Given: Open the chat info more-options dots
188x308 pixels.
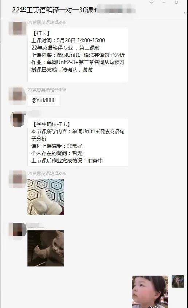Looking at the screenshot, I should pyautogui.click(x=186, y=13).
